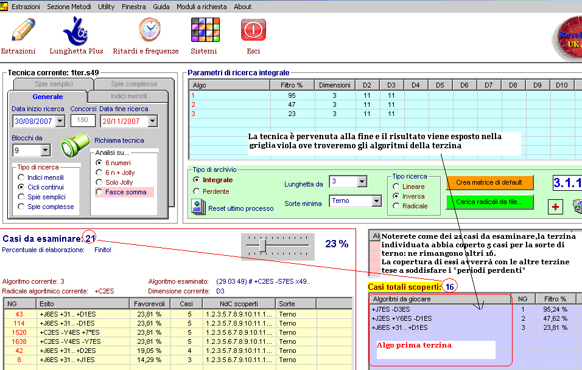Open the Moduli a richiesta menu
Image resolution: width=582 pixels, height=370 pixels.
tap(202, 7)
